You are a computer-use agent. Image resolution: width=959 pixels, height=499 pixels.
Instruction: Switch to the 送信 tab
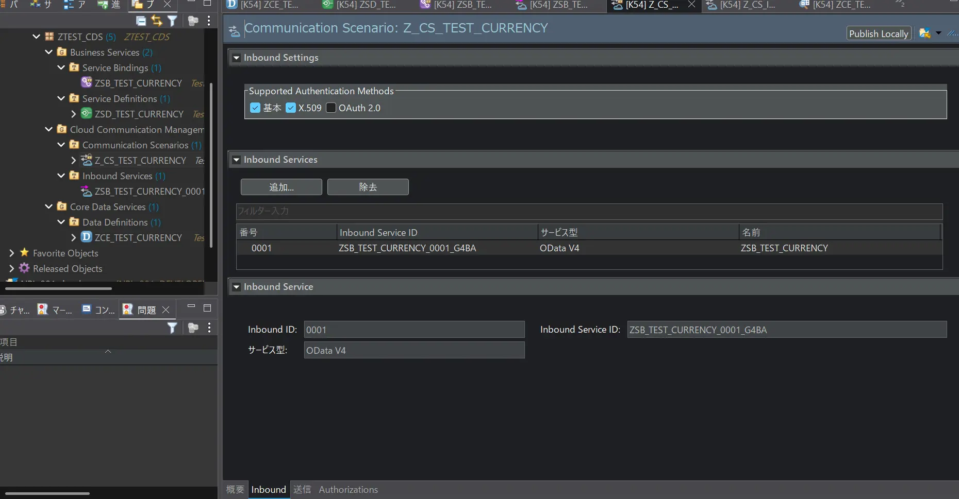(302, 489)
